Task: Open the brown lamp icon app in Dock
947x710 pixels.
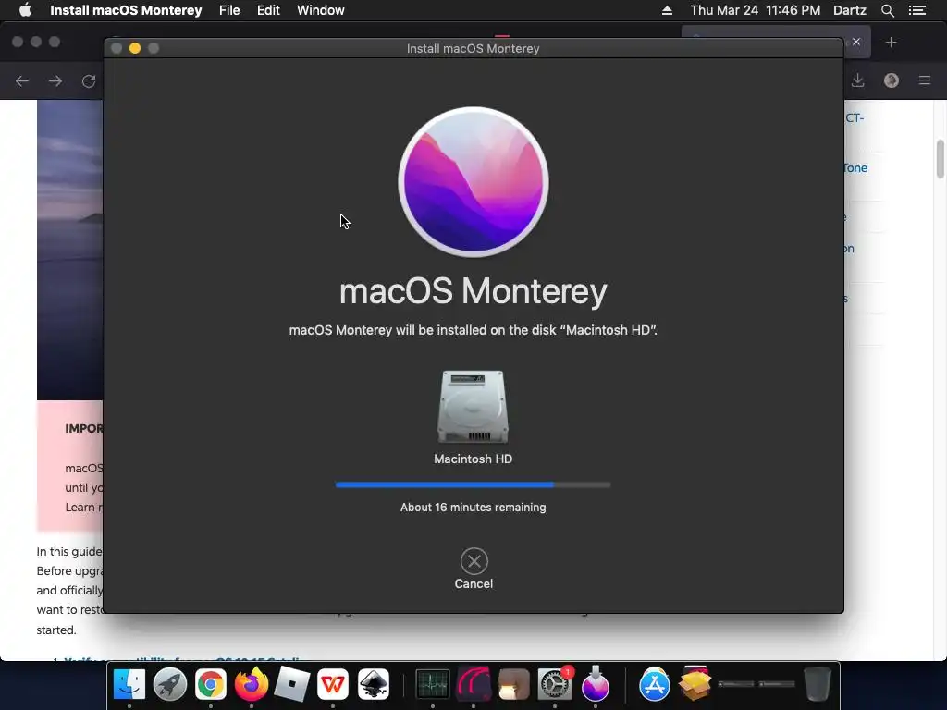Action: click(x=514, y=684)
